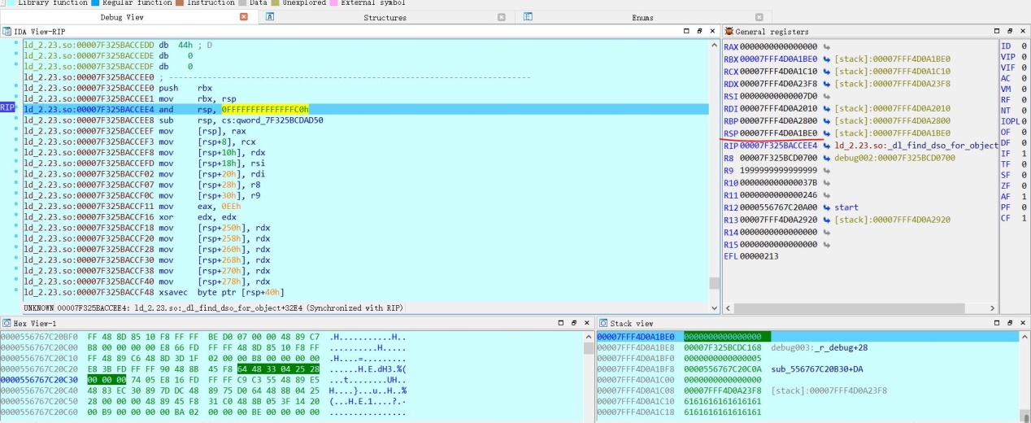The height and width of the screenshot is (423, 1031).
Task: Toggle breakpoint dot on mov eax, 0EEh line
Action: (x=16, y=206)
